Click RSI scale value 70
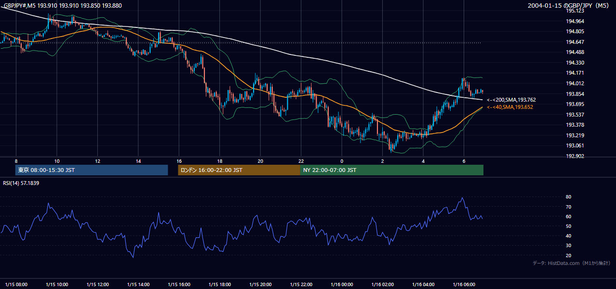The height and width of the screenshot is (289, 616). pos(569,207)
